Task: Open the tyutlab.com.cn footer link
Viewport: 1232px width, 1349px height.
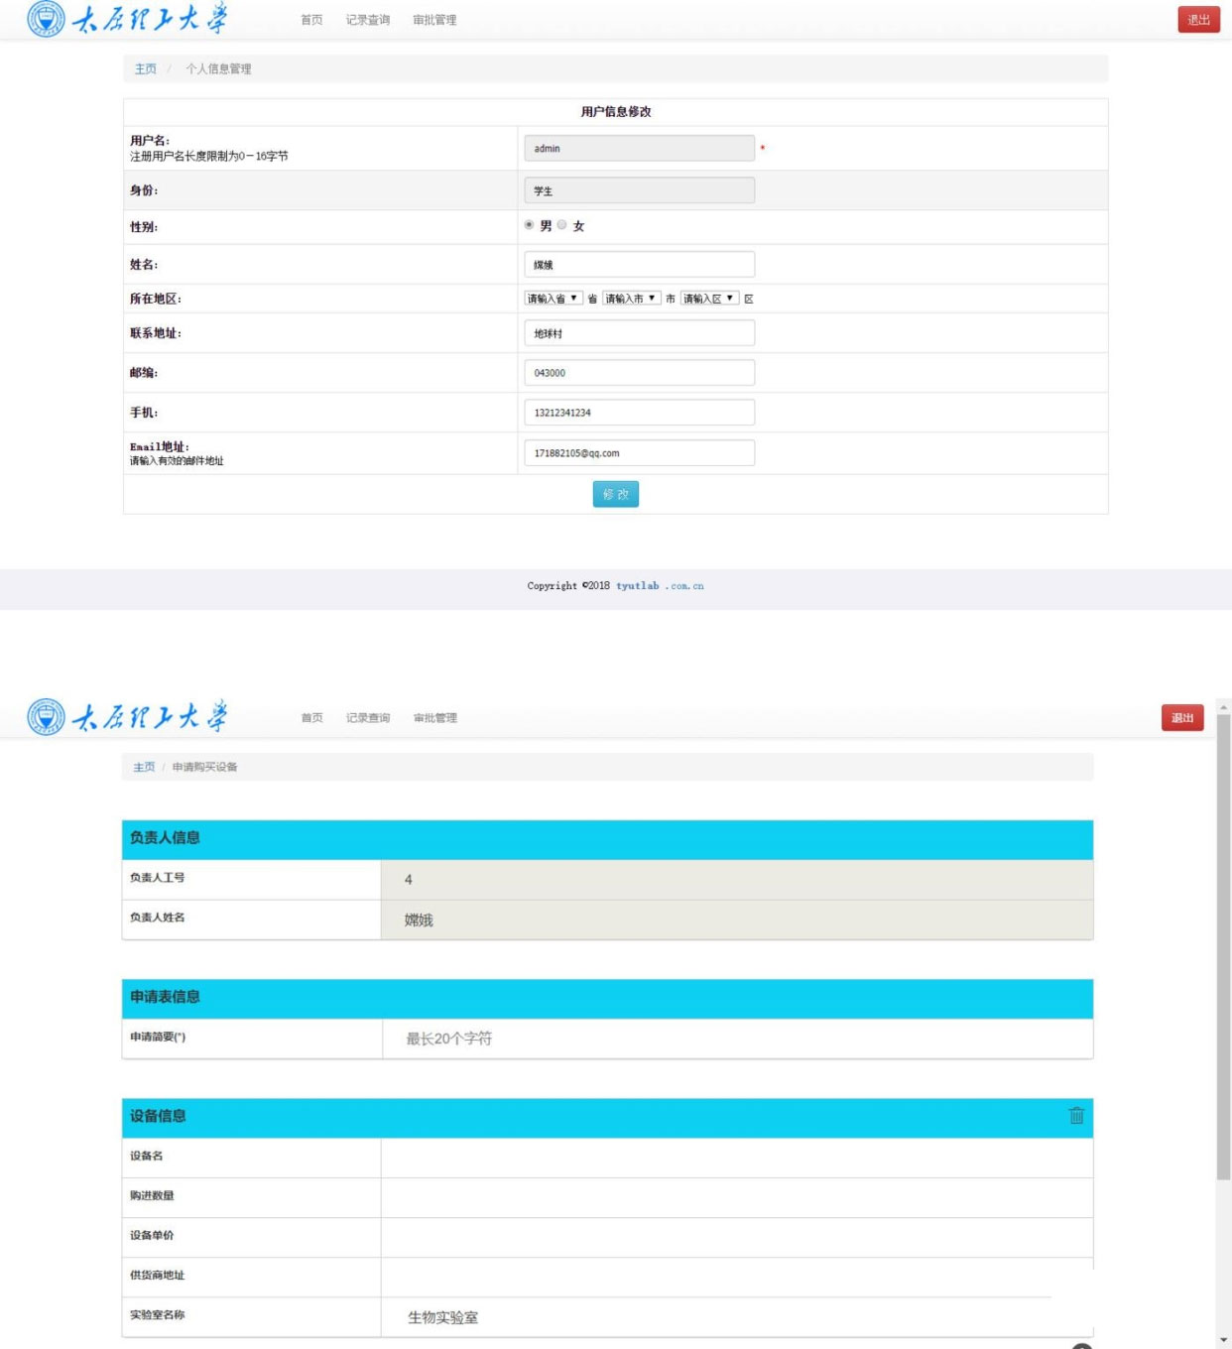Action: (x=660, y=586)
